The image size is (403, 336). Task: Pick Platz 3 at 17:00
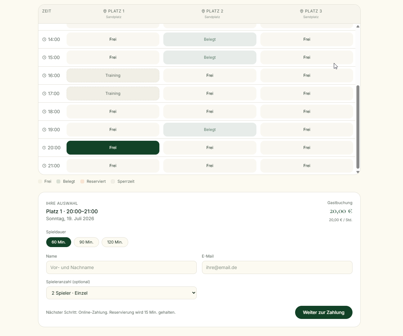click(x=307, y=94)
